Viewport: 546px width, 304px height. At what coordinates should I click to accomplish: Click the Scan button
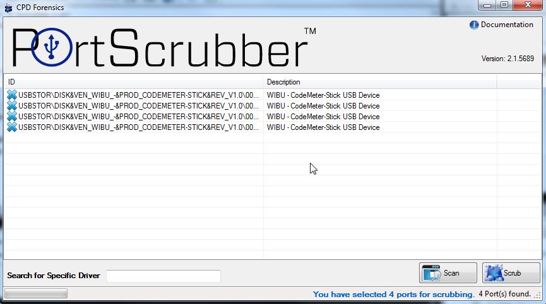(x=448, y=272)
